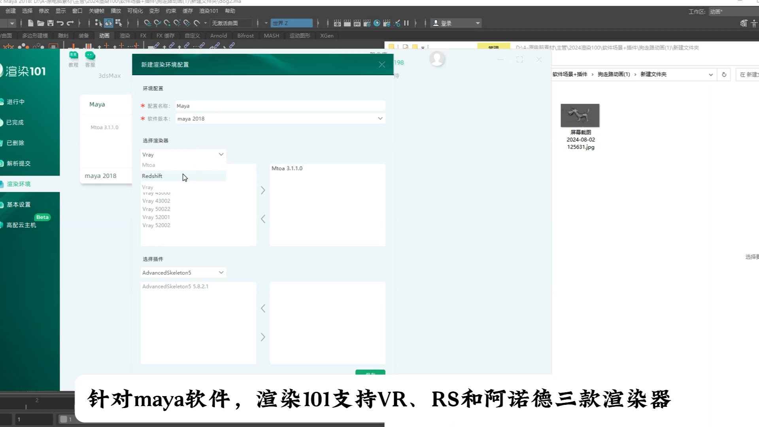Open the Hypershade editor icon
Image resolution: width=759 pixels, height=427 pixels.
click(x=377, y=23)
